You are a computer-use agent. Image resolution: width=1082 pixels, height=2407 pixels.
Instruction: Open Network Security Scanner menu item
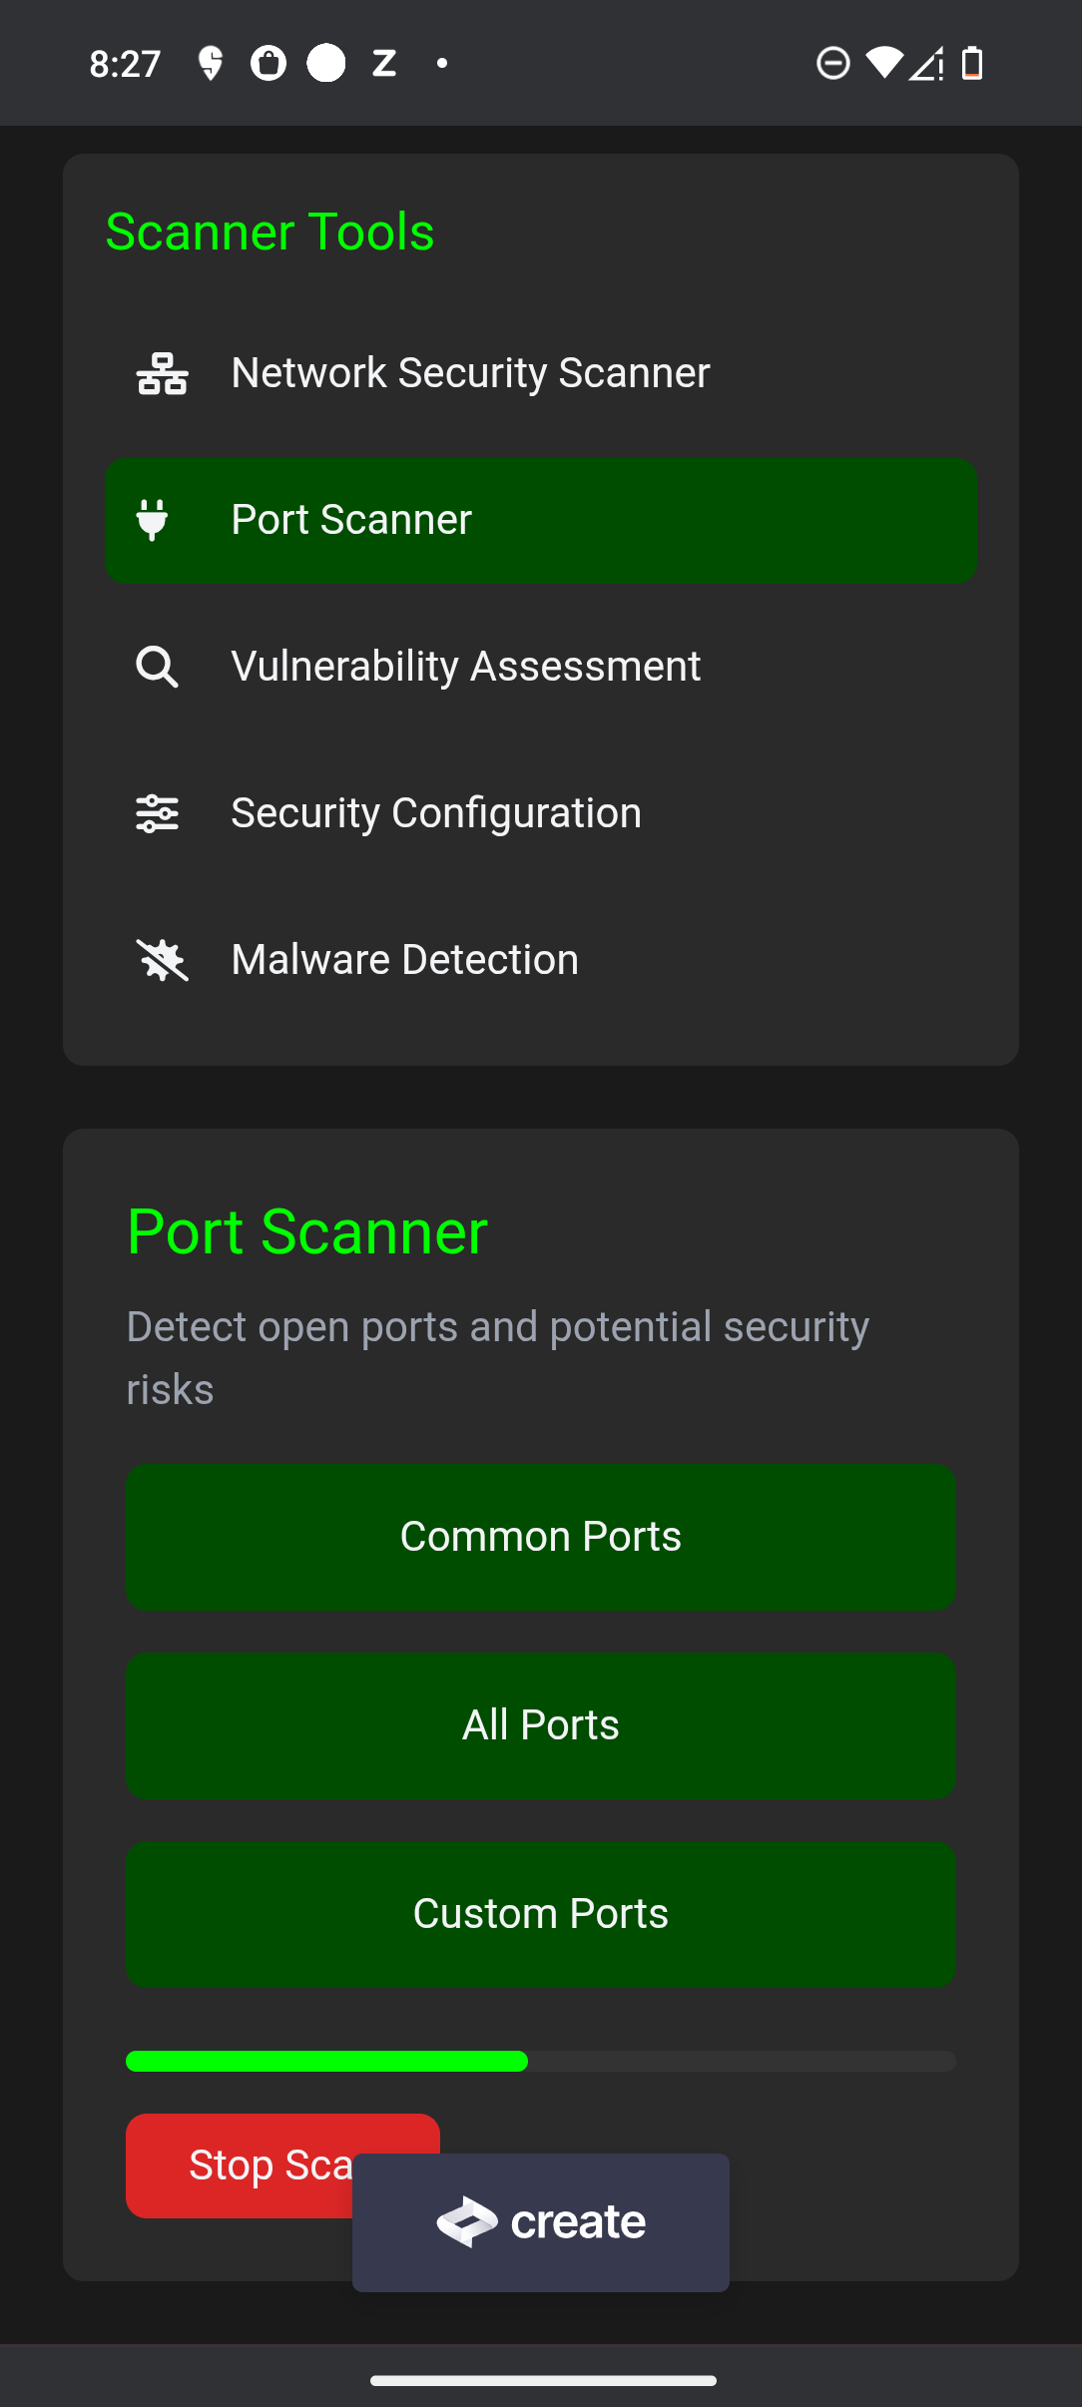(469, 373)
